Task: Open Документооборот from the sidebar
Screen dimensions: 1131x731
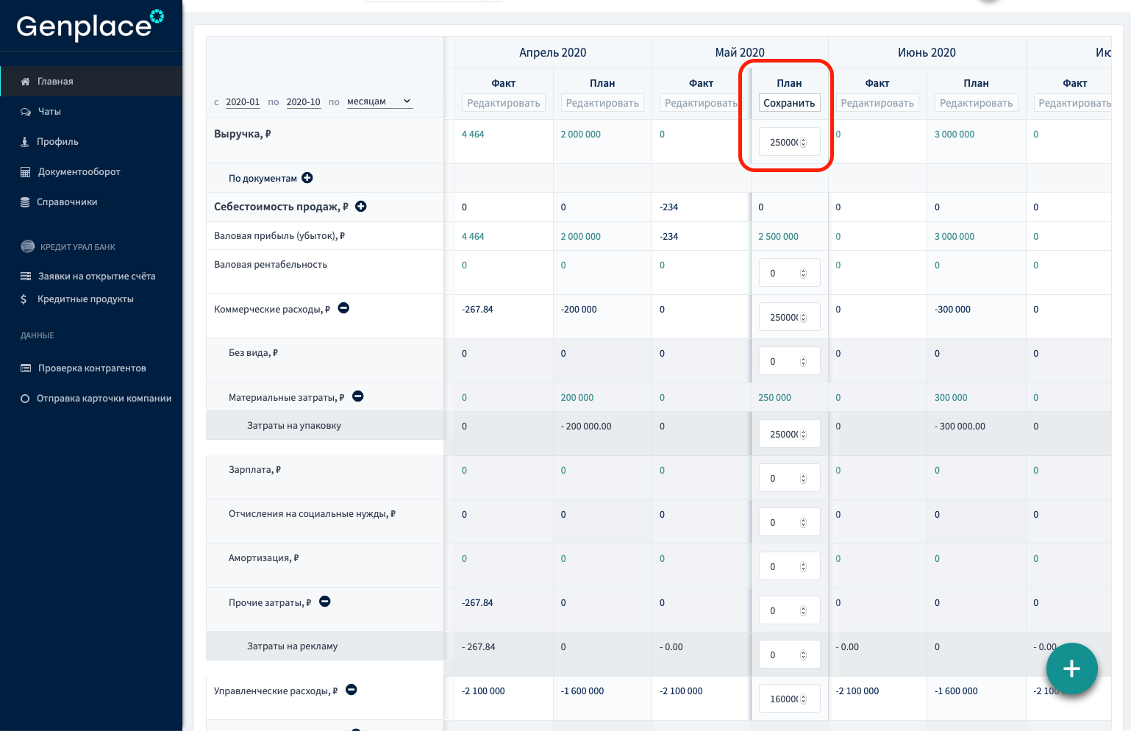Action: coord(79,172)
